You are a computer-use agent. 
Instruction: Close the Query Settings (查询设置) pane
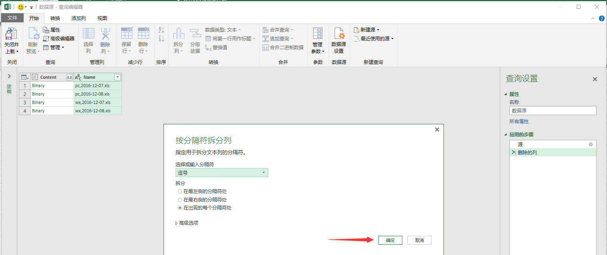click(595, 79)
